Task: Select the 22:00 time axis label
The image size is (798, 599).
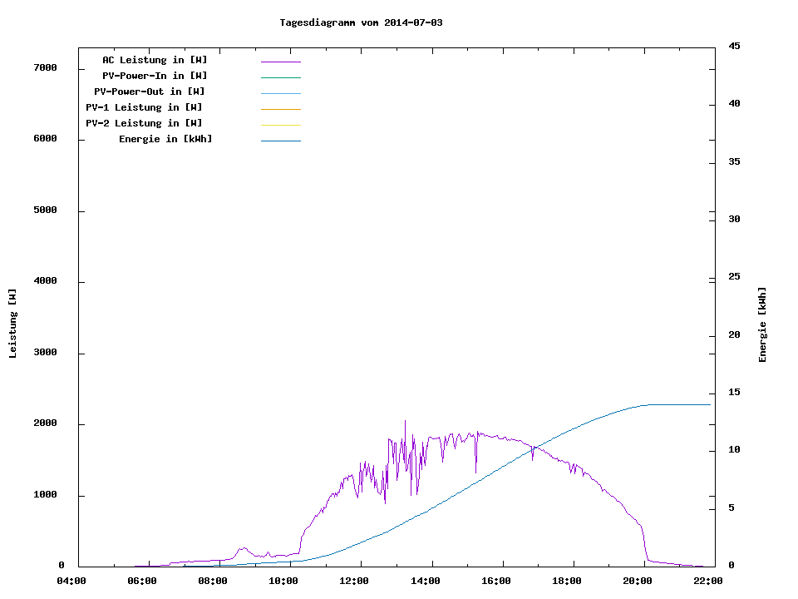Action: pyautogui.click(x=707, y=582)
